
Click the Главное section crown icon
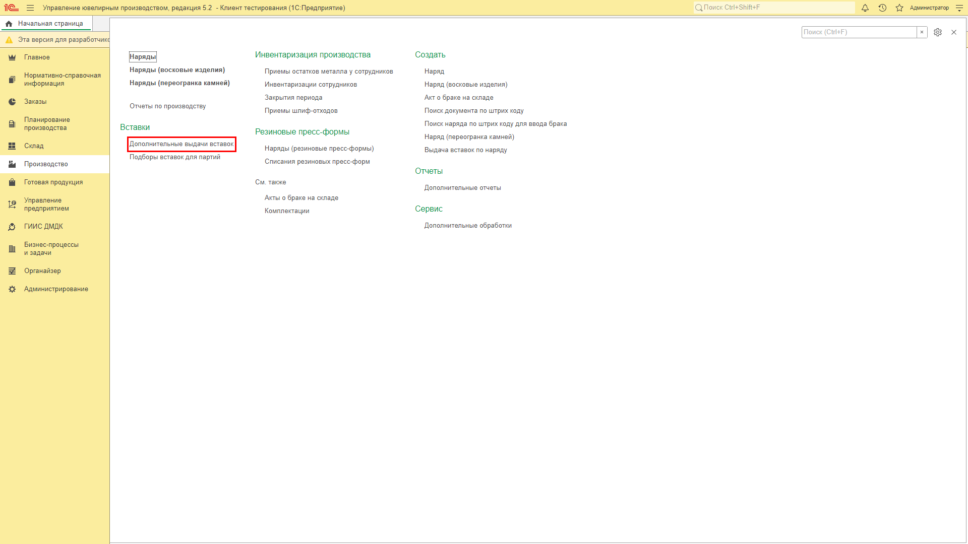(x=12, y=57)
